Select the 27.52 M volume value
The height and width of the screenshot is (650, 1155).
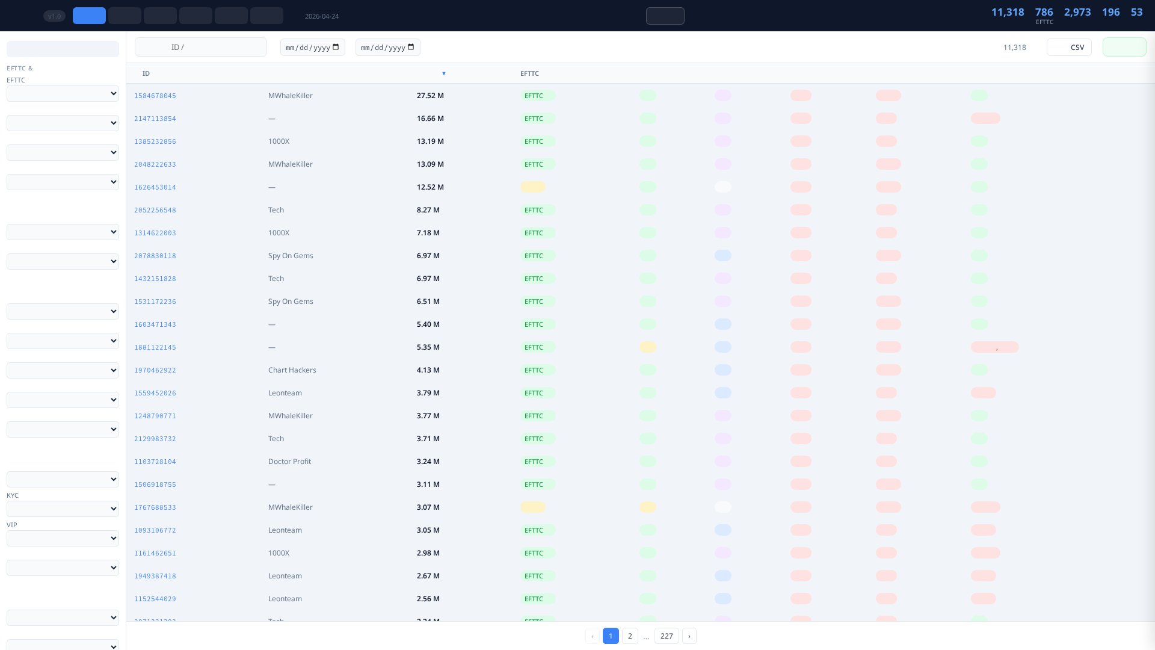tap(430, 96)
